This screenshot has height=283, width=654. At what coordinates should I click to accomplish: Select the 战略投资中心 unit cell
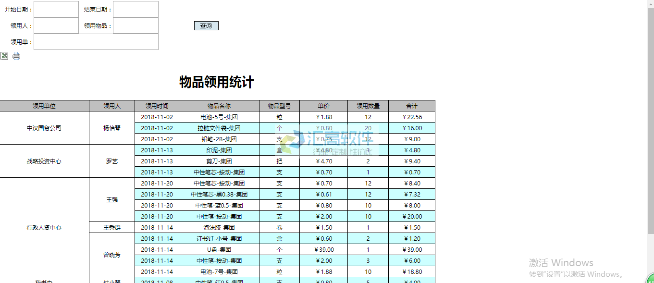(x=44, y=161)
